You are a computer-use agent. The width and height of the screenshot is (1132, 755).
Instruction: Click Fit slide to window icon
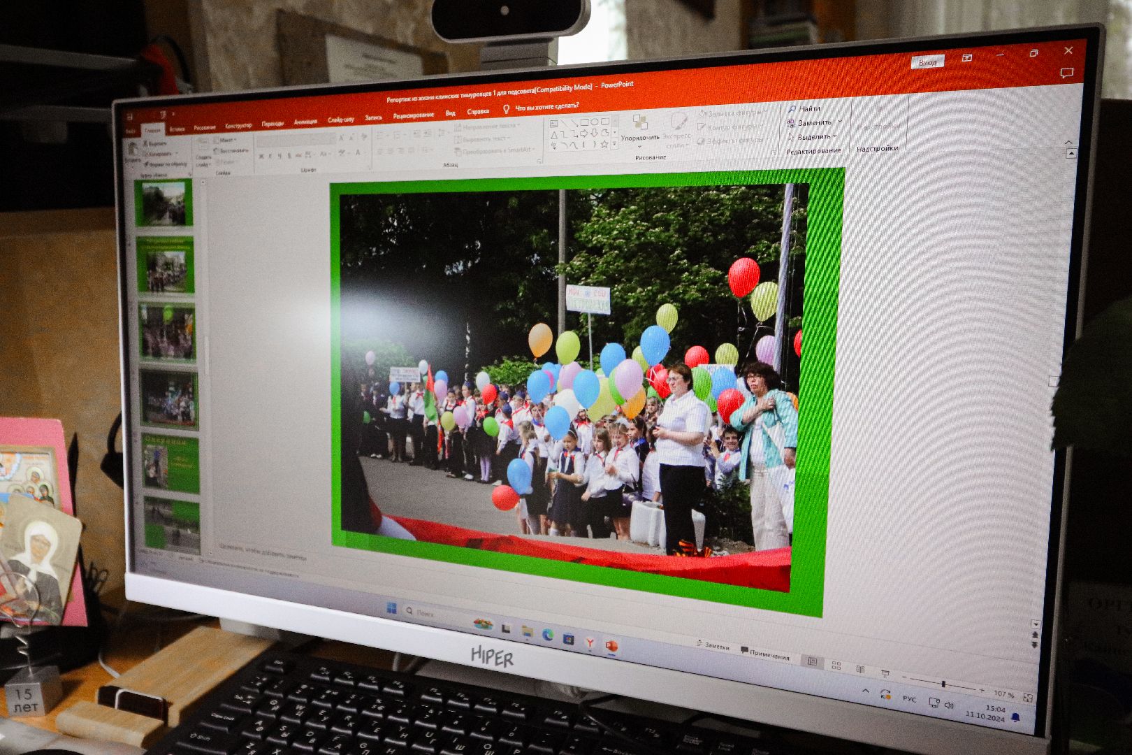(1028, 698)
